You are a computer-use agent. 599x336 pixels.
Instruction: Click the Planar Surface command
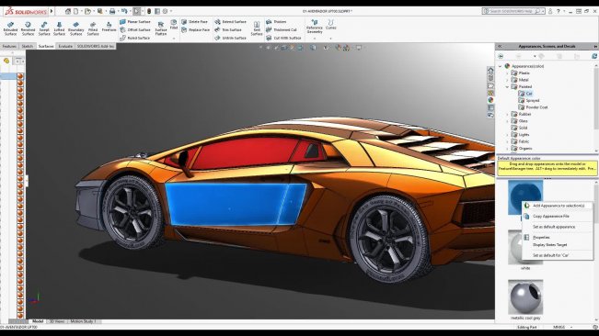point(135,22)
